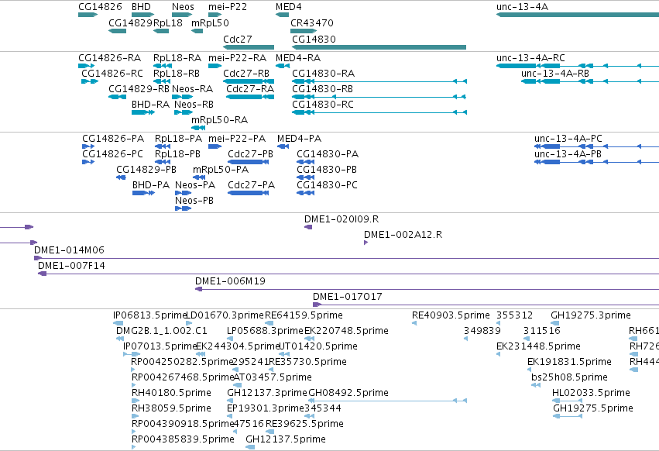Click the unc-13-4A-RC transcript label

click(x=530, y=57)
